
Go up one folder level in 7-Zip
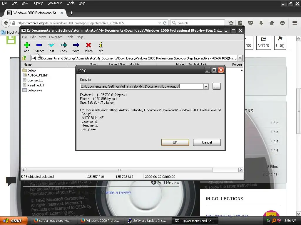pyautogui.click(x=24, y=58)
